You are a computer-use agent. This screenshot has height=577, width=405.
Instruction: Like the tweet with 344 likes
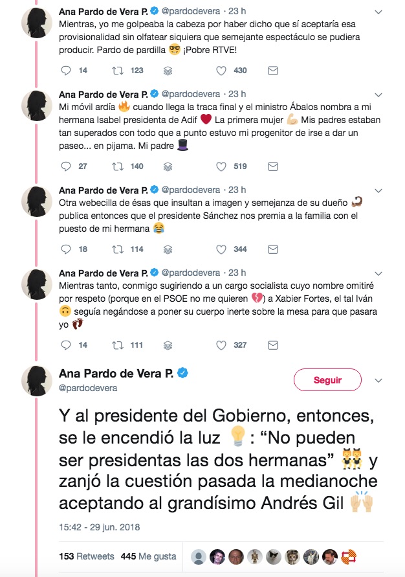(221, 249)
